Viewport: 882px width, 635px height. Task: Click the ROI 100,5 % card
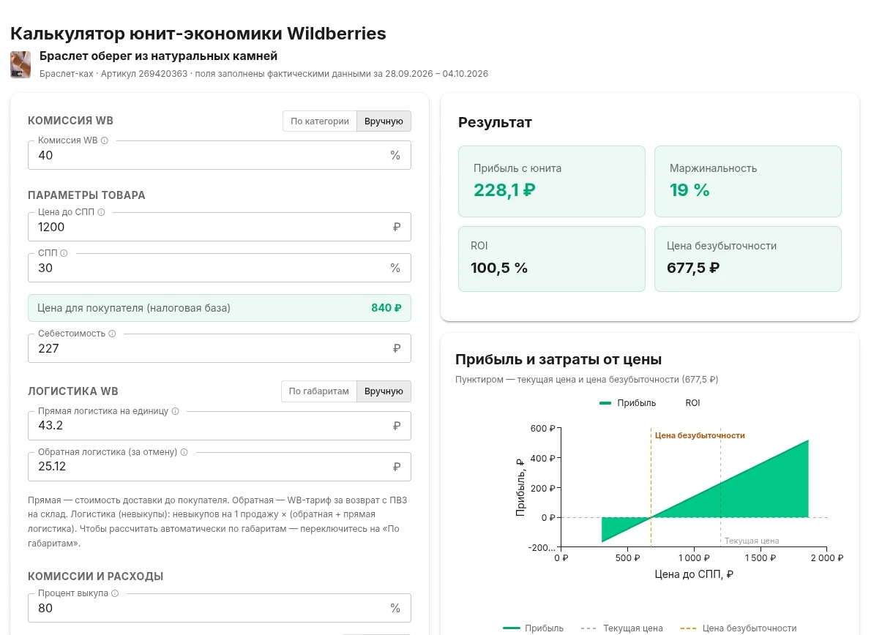coord(552,259)
